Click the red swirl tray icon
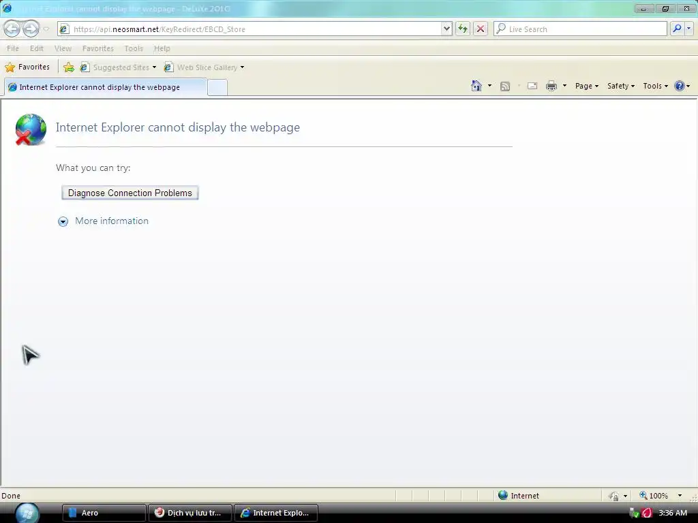 (x=647, y=513)
